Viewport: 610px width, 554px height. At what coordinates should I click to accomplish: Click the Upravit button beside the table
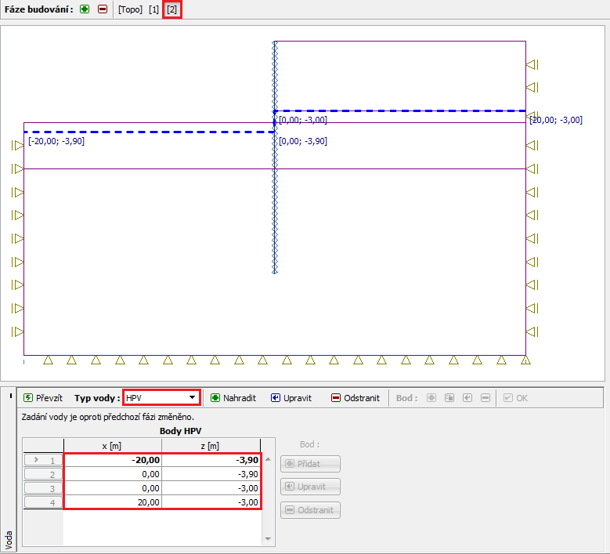[x=310, y=487]
